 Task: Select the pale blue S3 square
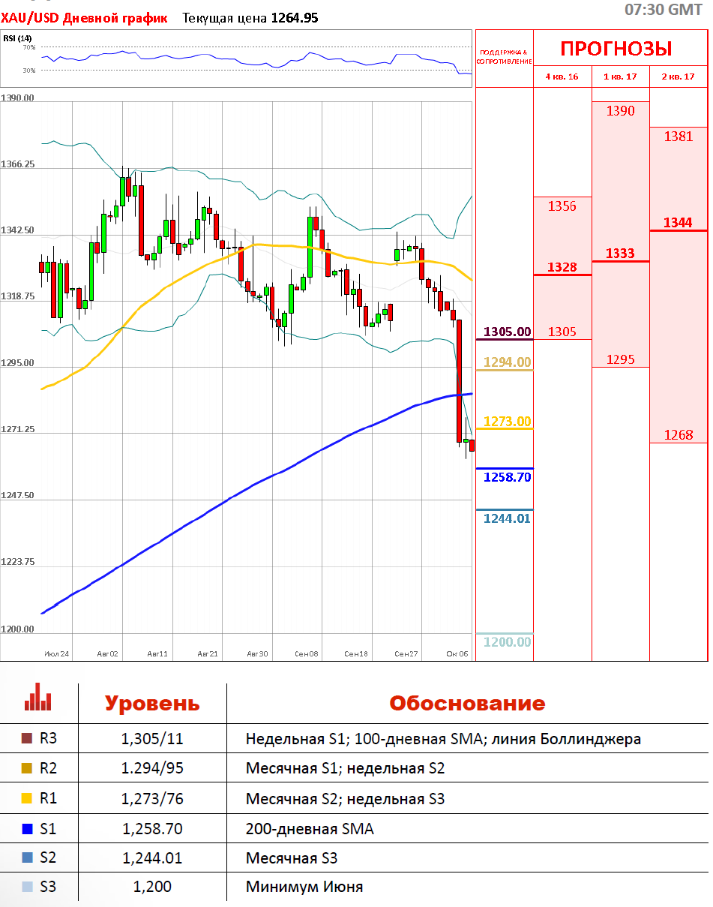(28, 887)
